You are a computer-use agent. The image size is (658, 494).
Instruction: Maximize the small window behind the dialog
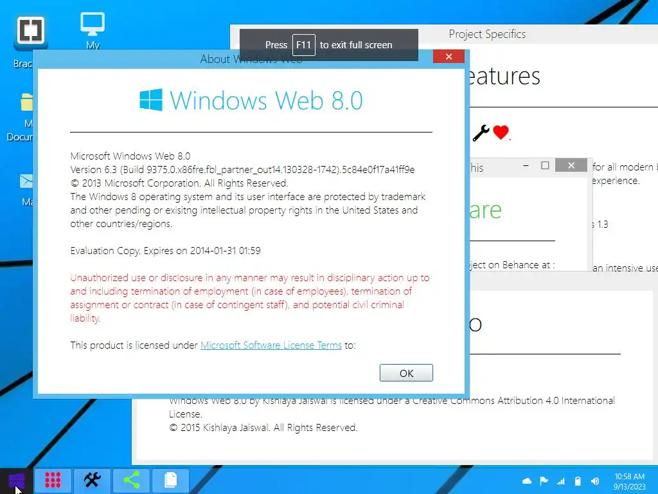point(545,165)
